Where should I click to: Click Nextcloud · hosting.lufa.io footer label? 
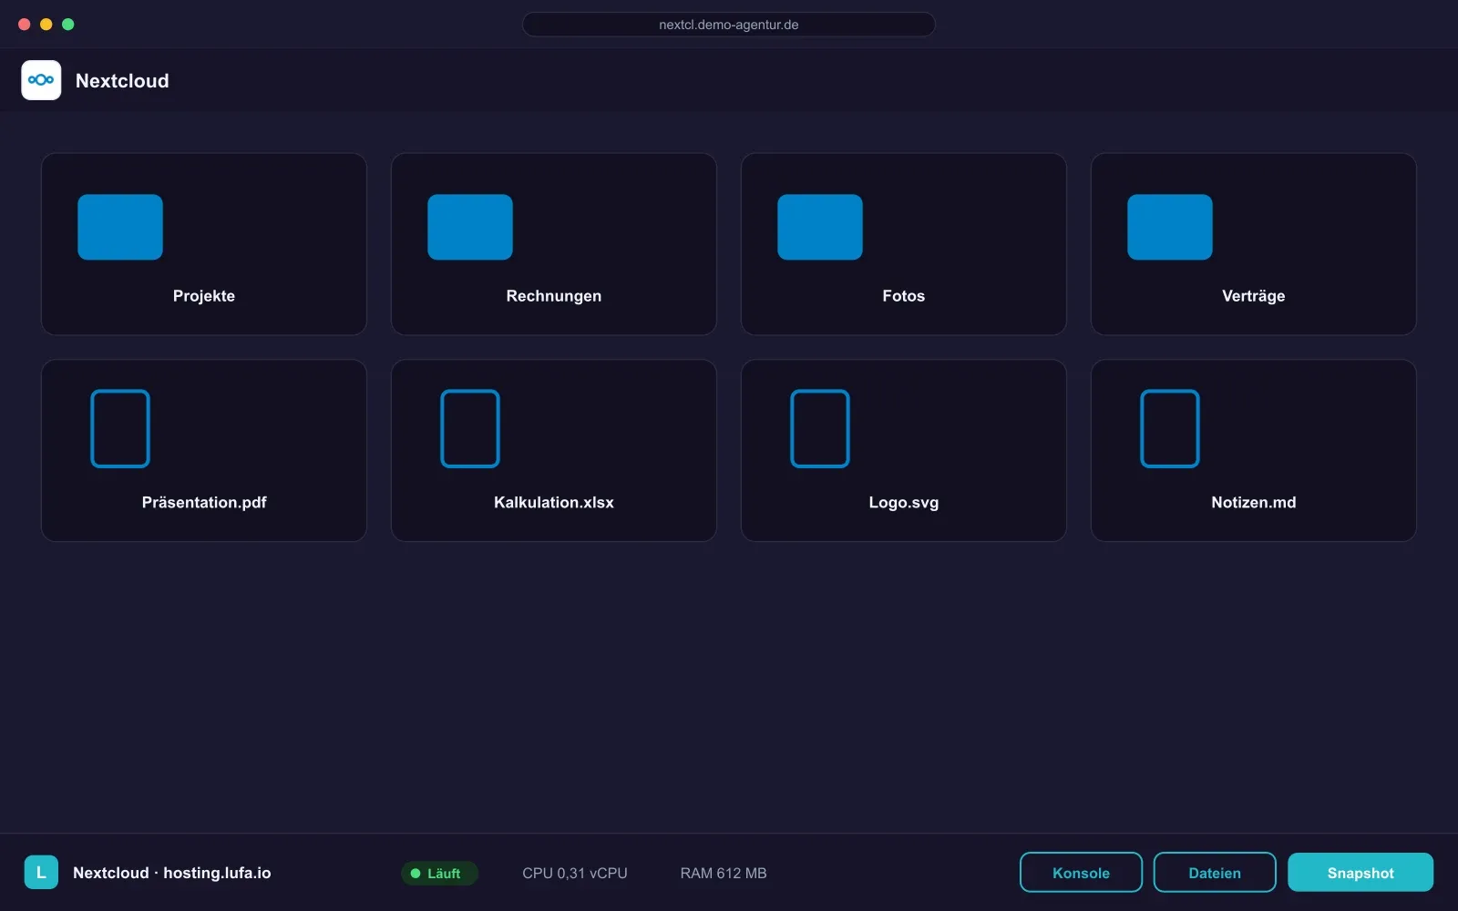tap(172, 873)
